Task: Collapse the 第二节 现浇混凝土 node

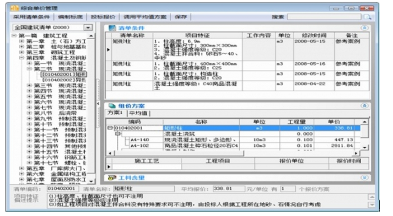Action: pyautogui.click(x=29, y=69)
